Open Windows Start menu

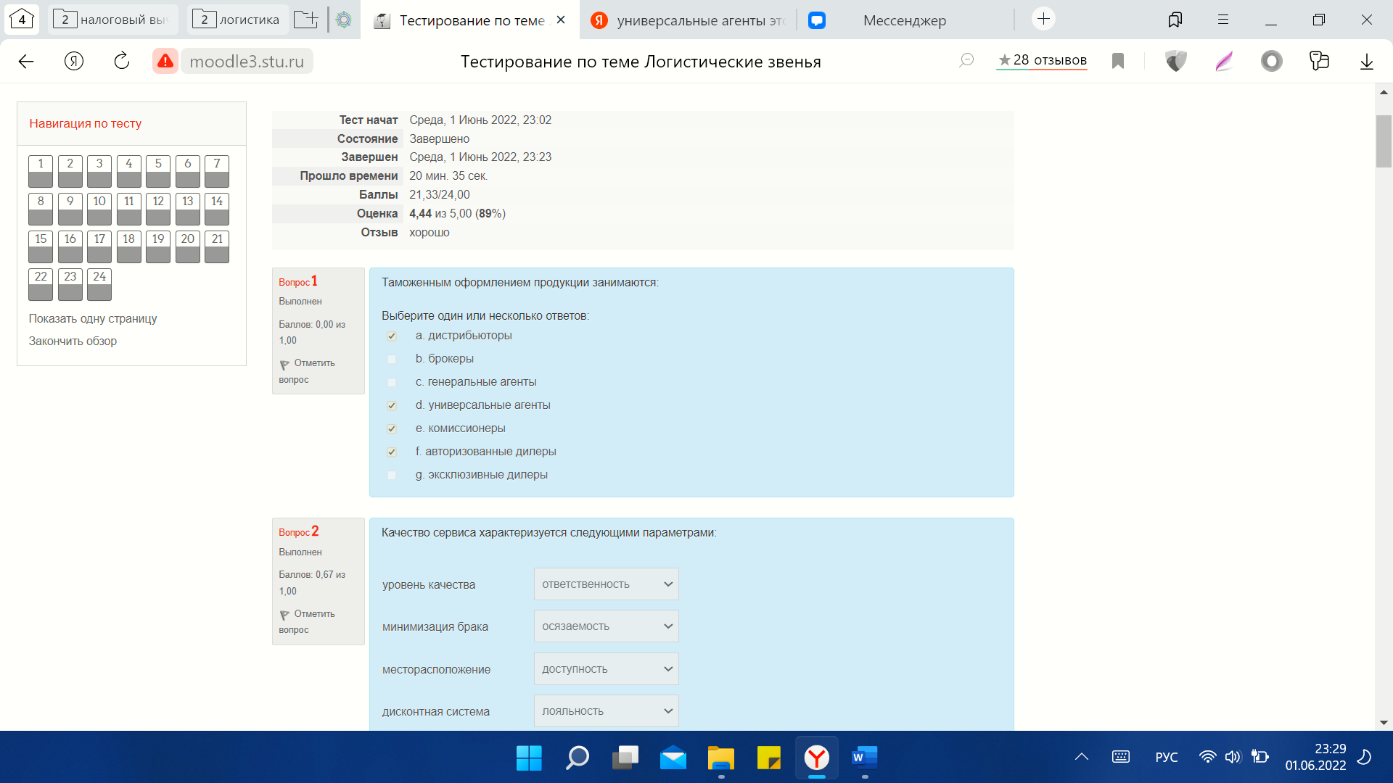[529, 758]
